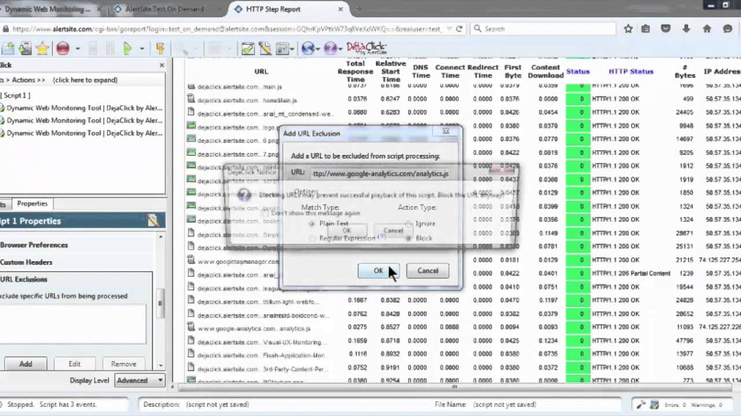The width and height of the screenshot is (741, 416).
Task: Click status bar icon next to the wrench
Action: [x=654, y=404]
